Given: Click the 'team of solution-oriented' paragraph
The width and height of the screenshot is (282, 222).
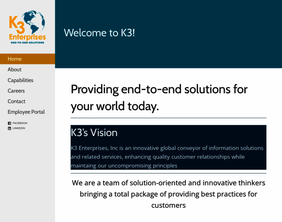Looking at the screenshot, I should coord(168,194).
